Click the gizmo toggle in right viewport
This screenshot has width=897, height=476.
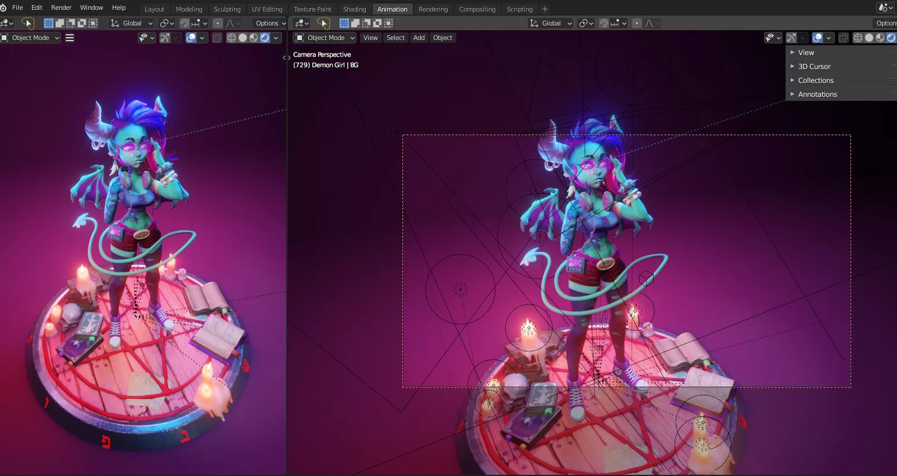click(791, 38)
